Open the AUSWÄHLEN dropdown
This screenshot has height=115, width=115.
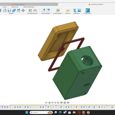[x=87, y=14]
